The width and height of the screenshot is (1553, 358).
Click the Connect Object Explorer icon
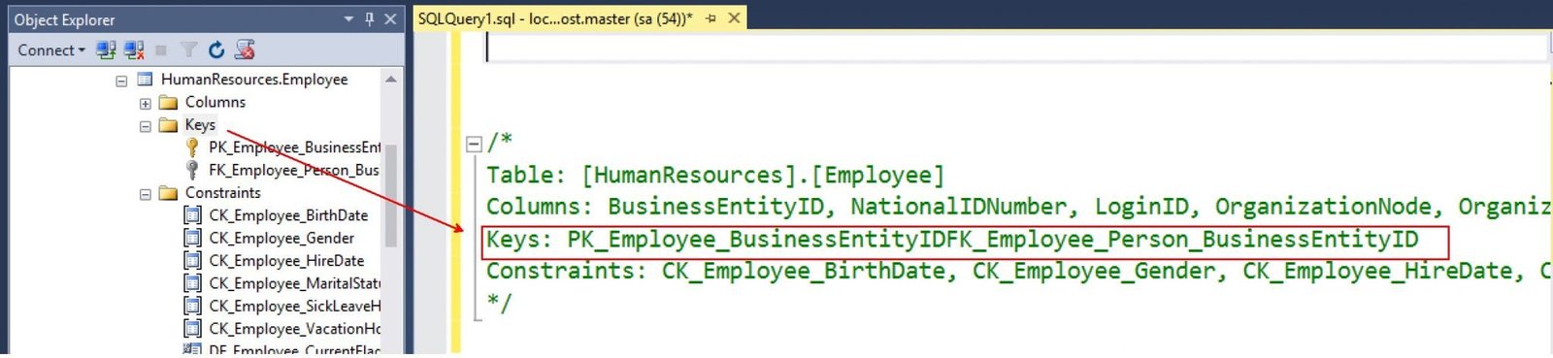(107, 49)
